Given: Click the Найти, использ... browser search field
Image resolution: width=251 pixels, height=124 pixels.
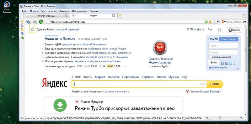Looking at the screenshot, I should coord(234,22).
